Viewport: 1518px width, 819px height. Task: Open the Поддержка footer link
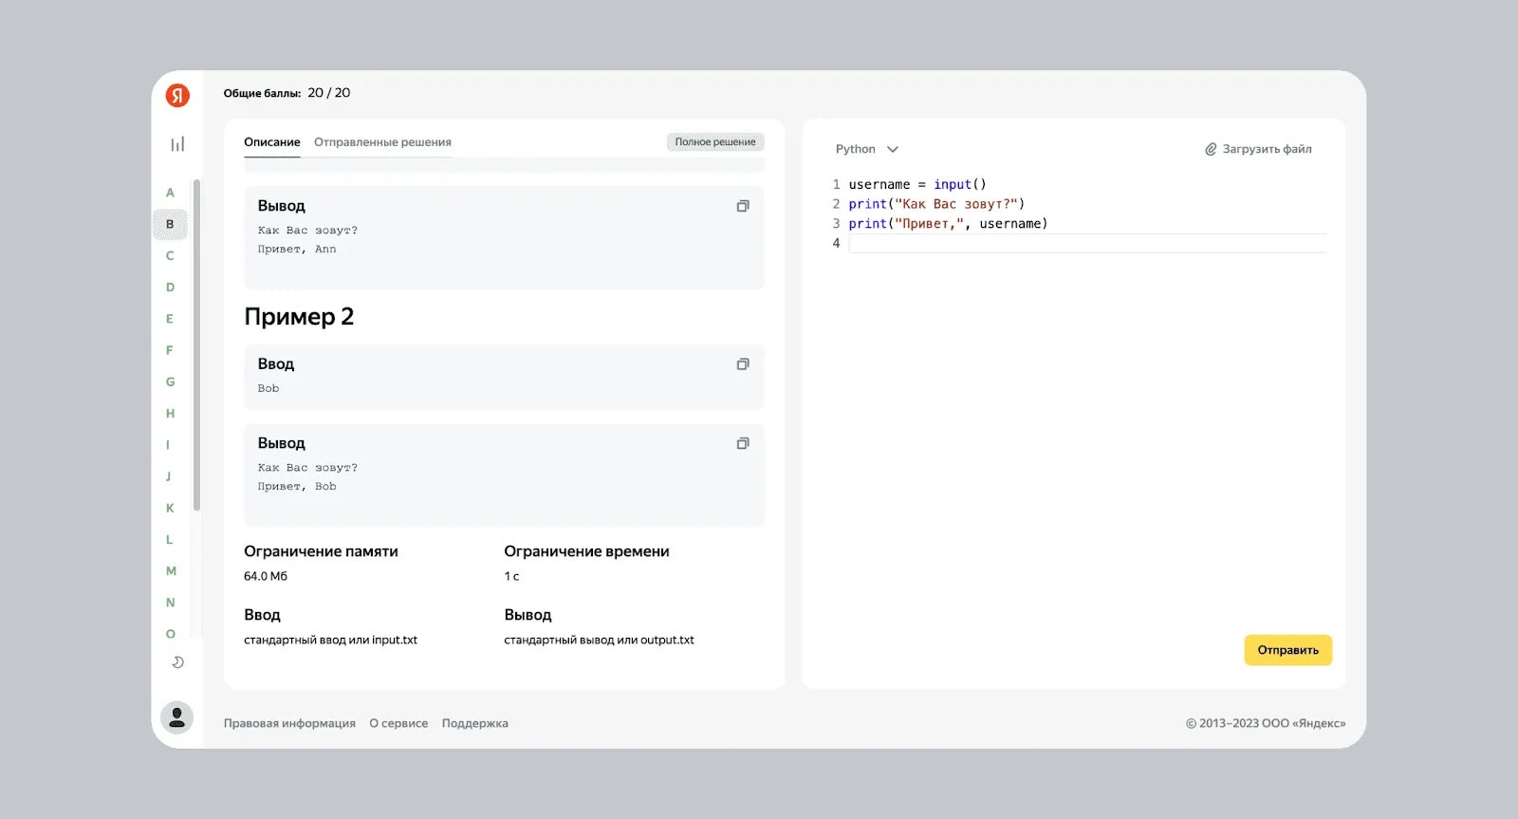(474, 723)
